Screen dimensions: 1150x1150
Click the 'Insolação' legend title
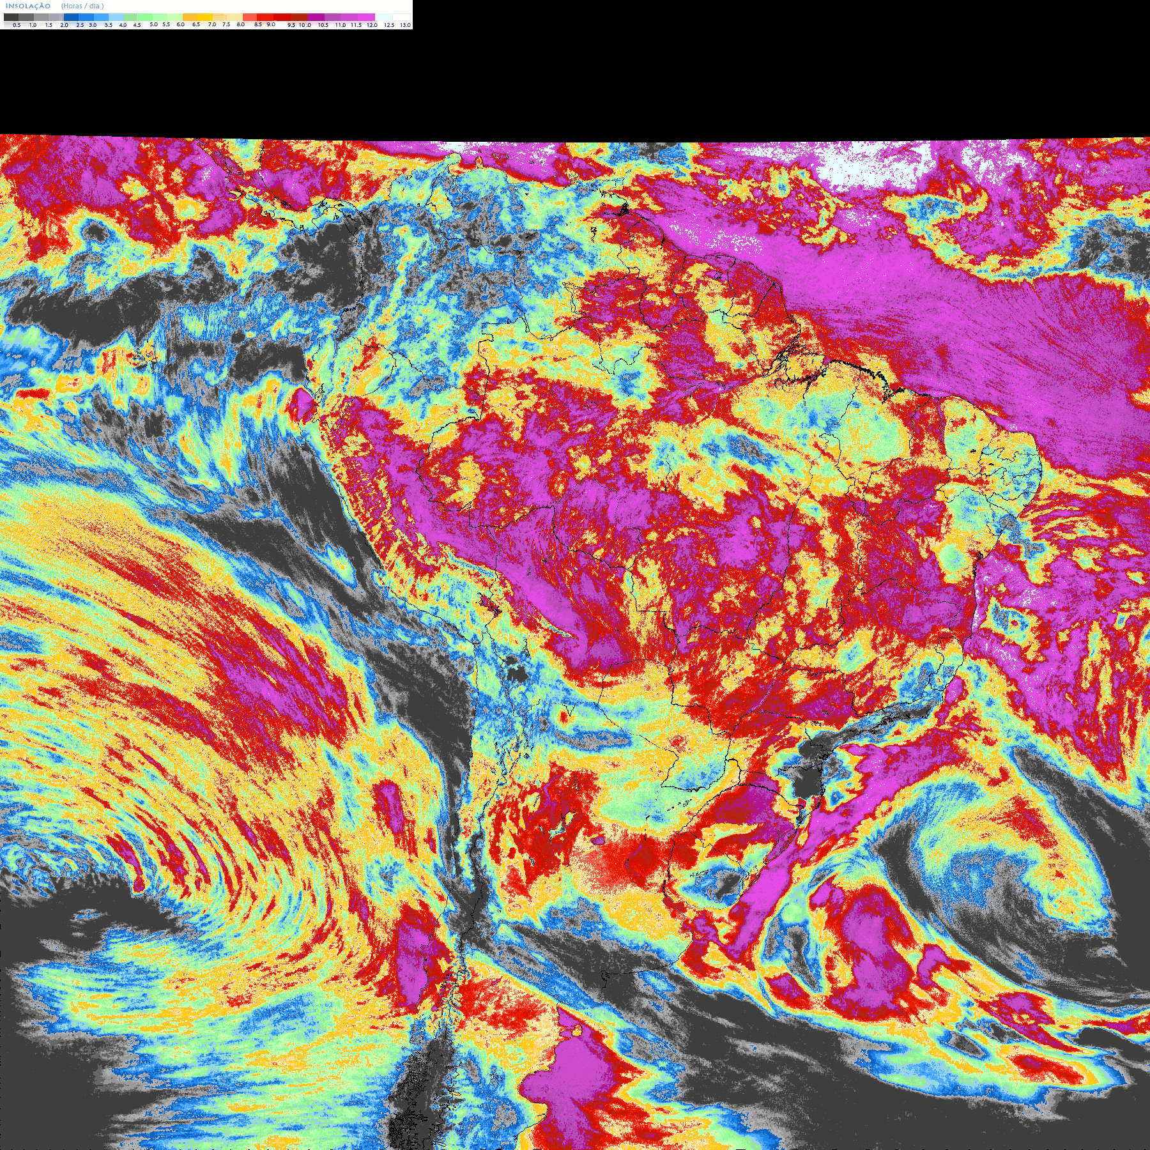[x=27, y=6]
